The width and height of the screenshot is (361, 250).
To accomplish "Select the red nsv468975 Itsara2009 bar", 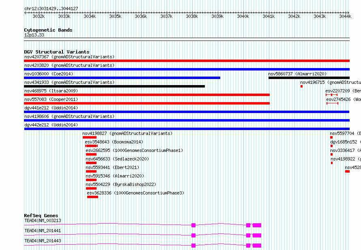I will [147, 95].
